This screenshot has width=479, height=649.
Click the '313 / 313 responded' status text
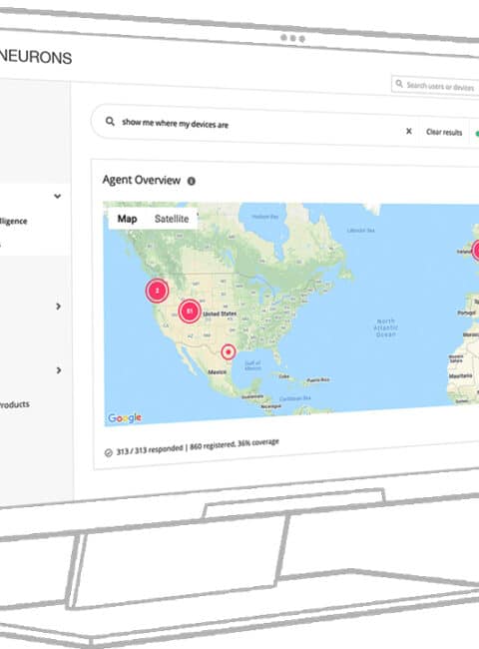click(x=150, y=450)
